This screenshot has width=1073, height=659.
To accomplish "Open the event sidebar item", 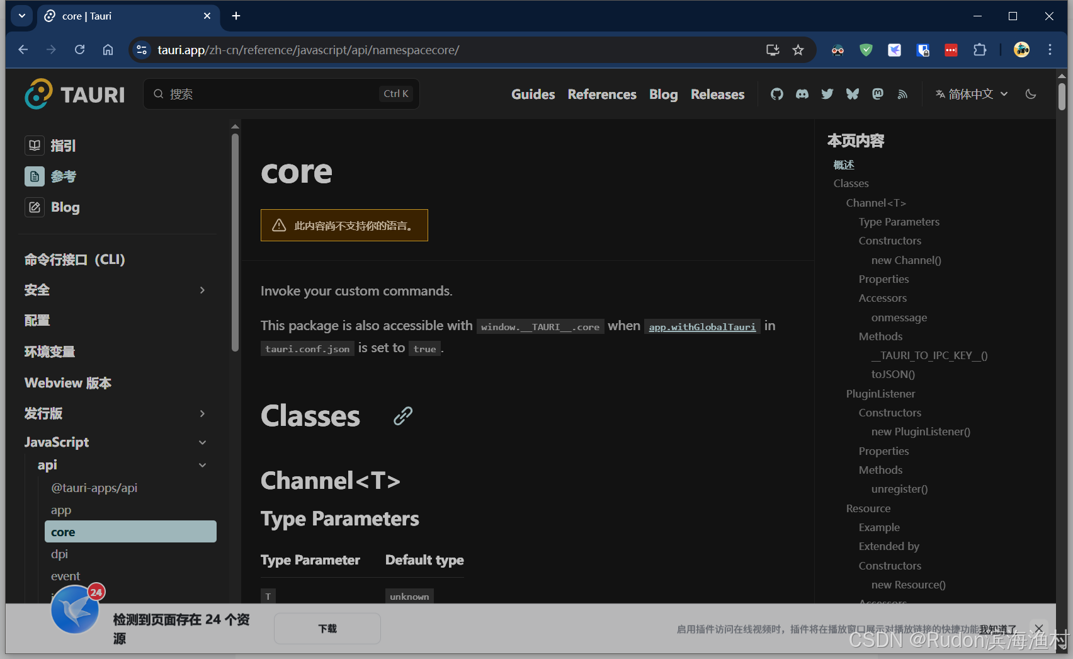I will (x=65, y=576).
